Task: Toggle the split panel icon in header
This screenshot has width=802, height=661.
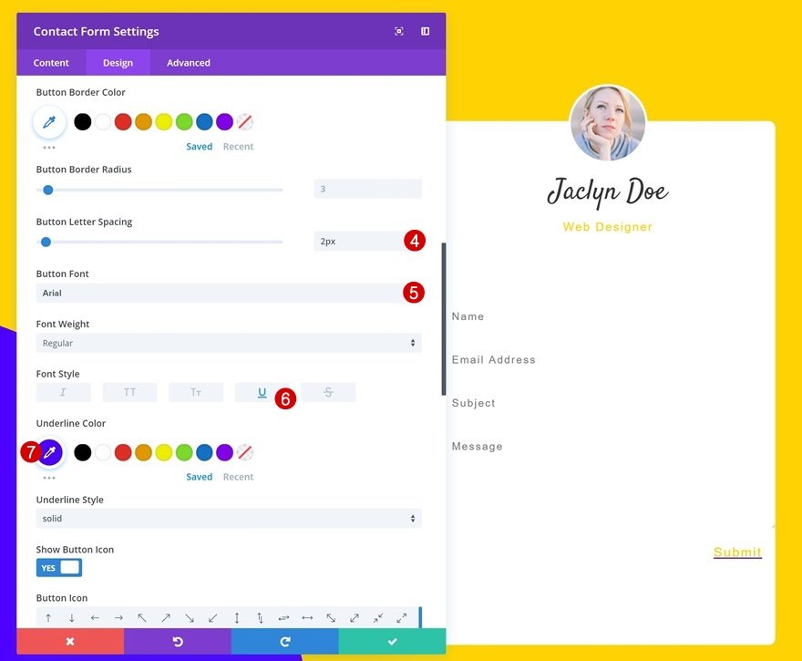Action: click(425, 31)
